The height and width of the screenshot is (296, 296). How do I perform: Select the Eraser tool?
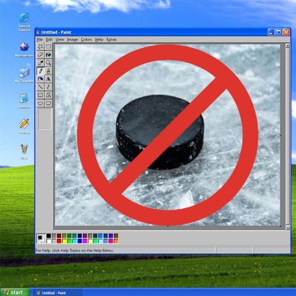coord(40,54)
